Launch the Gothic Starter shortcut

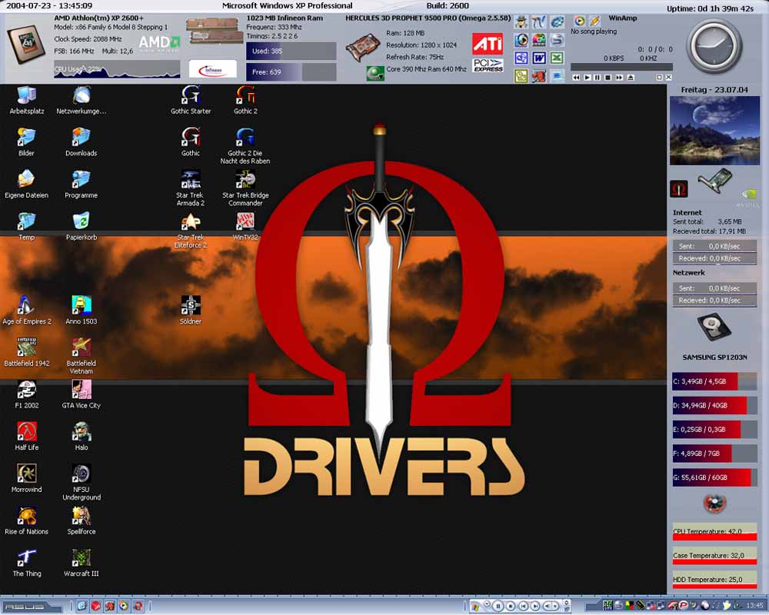pos(190,100)
